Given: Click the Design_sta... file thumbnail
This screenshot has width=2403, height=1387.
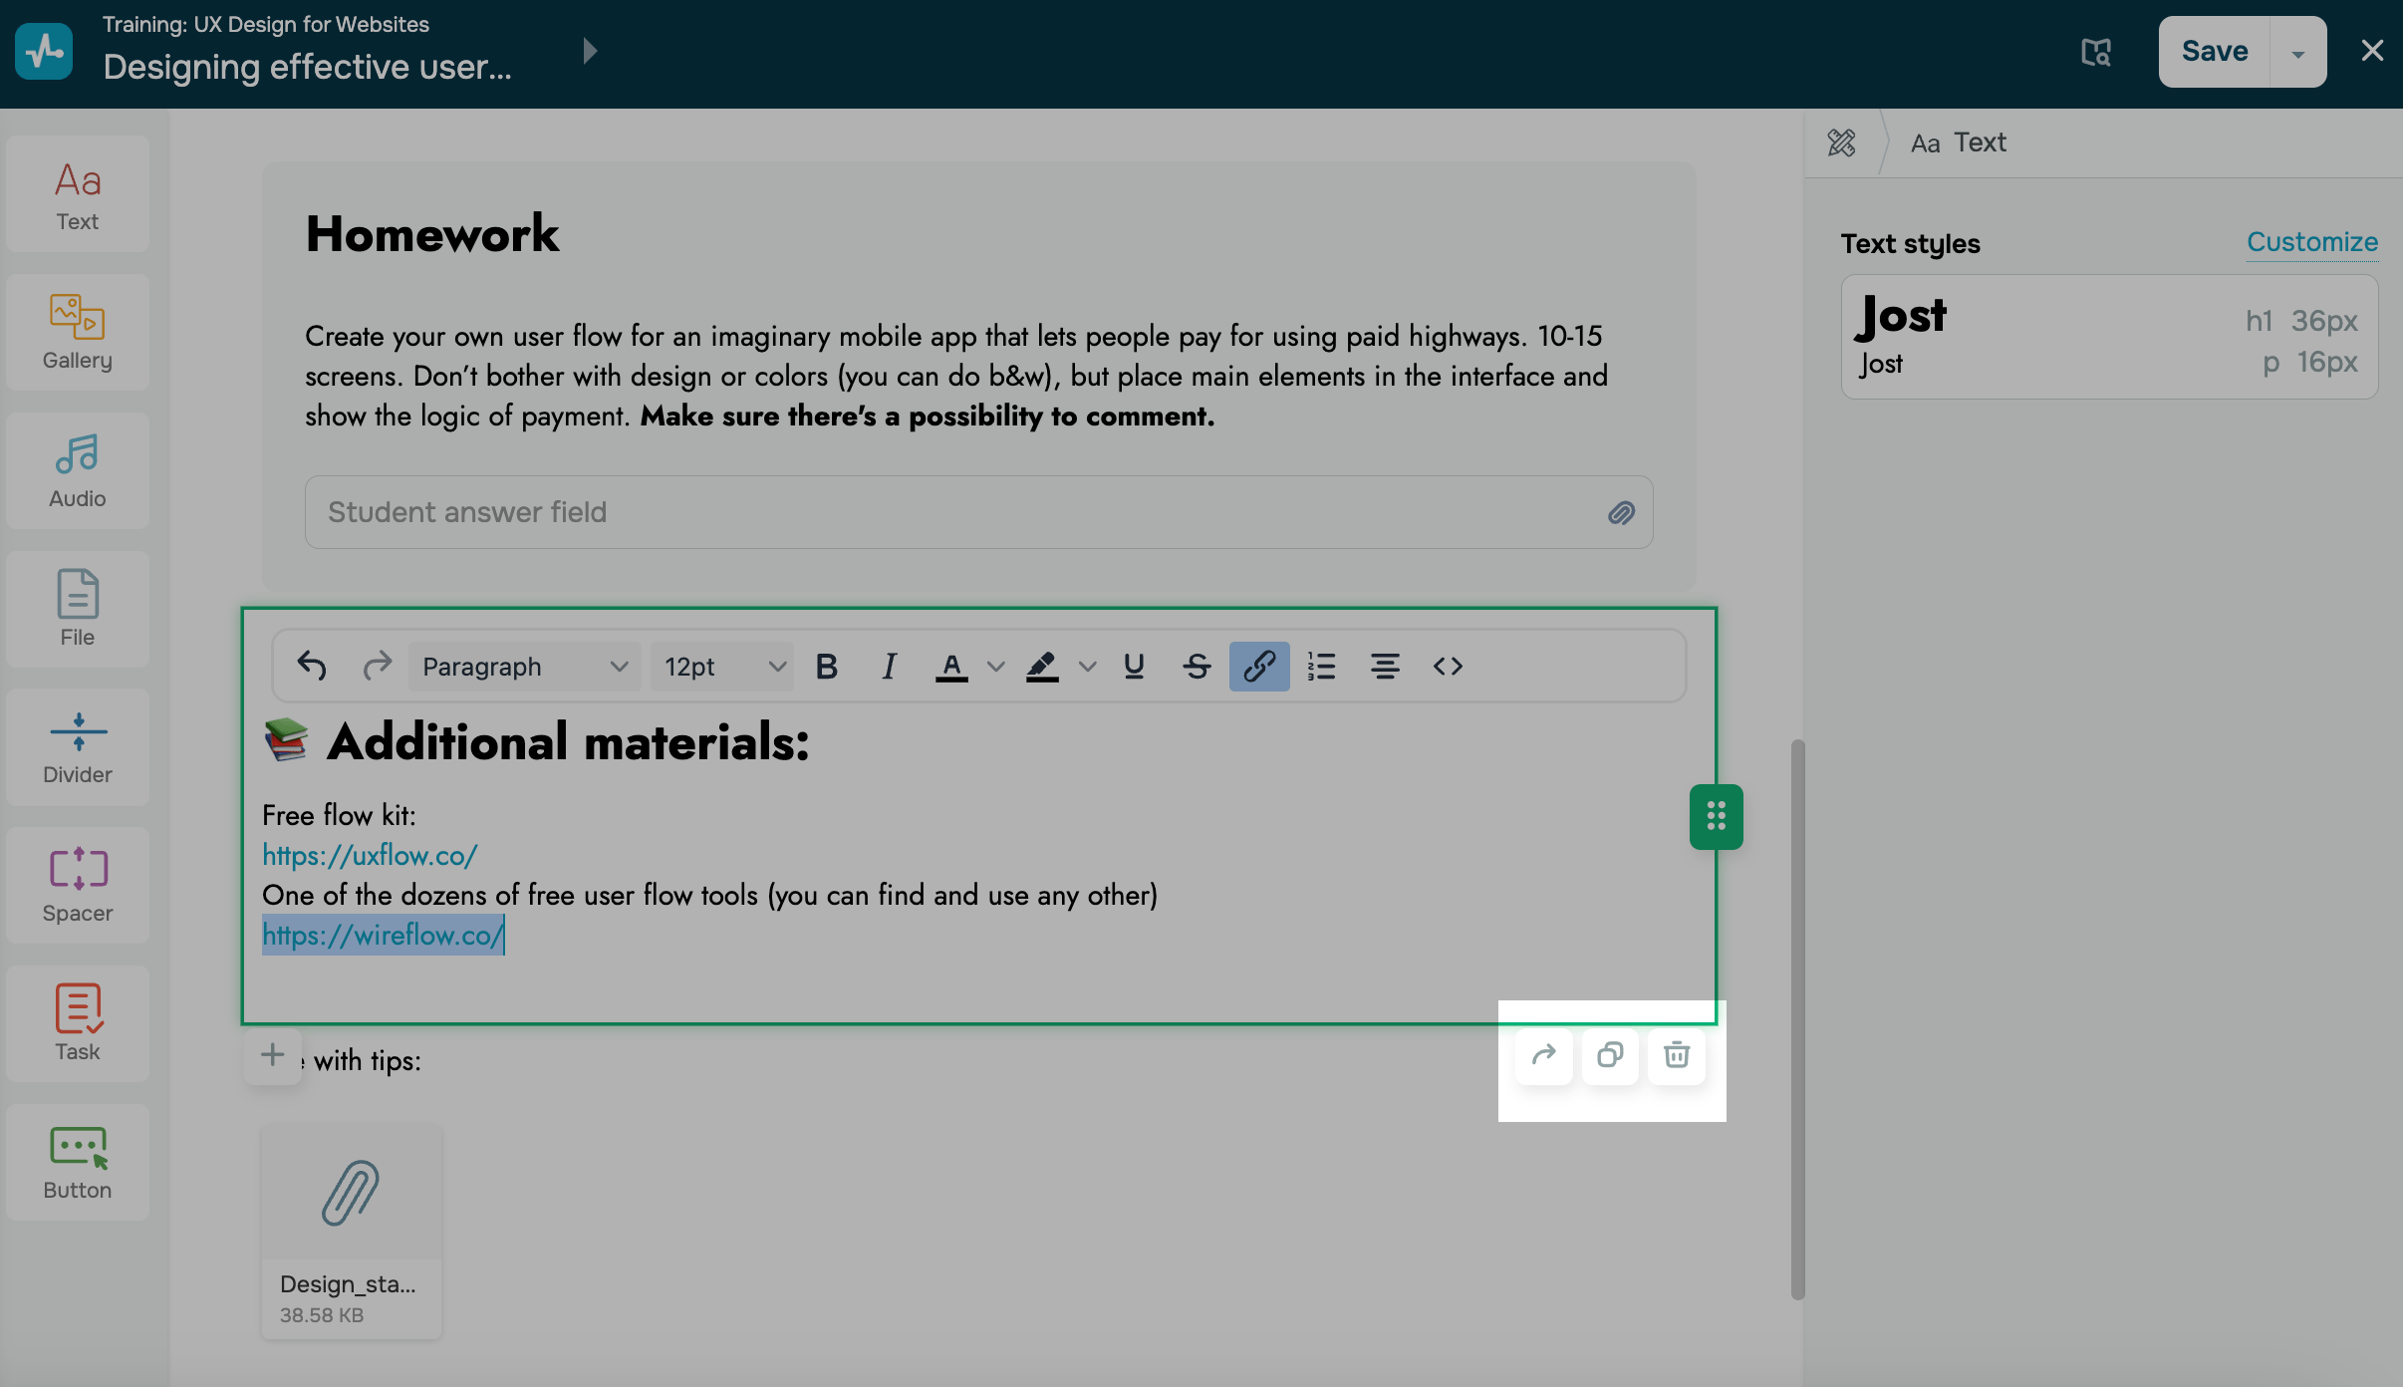Looking at the screenshot, I should click(351, 1231).
